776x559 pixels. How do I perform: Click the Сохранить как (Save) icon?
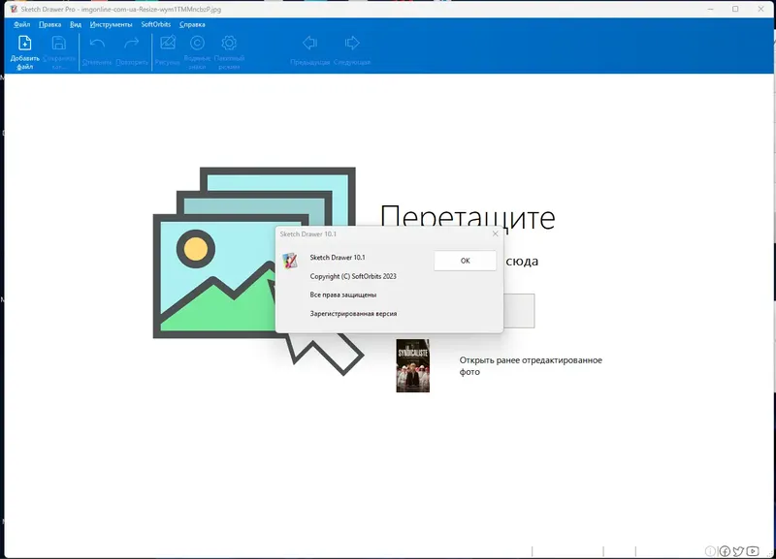coord(57,44)
